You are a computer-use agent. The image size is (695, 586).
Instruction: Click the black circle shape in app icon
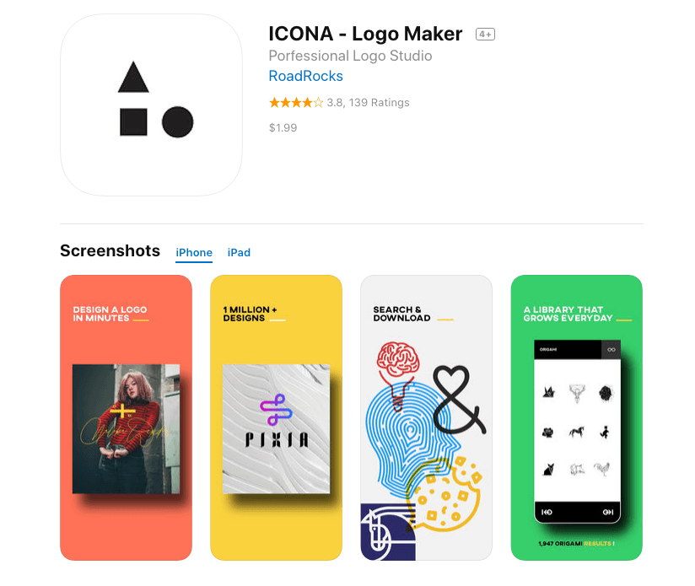point(177,121)
